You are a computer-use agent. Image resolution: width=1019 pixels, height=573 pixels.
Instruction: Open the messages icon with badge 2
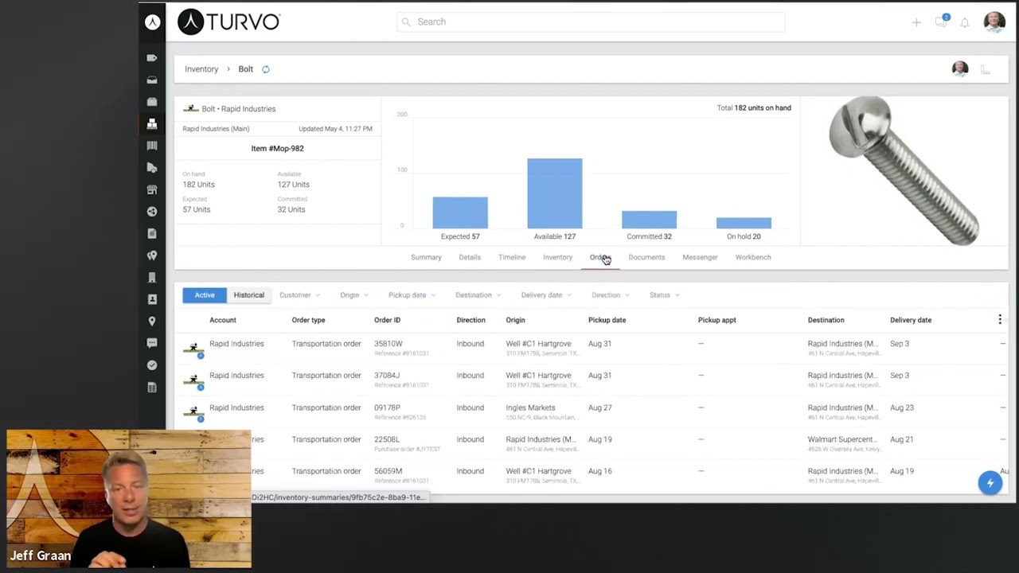click(941, 21)
